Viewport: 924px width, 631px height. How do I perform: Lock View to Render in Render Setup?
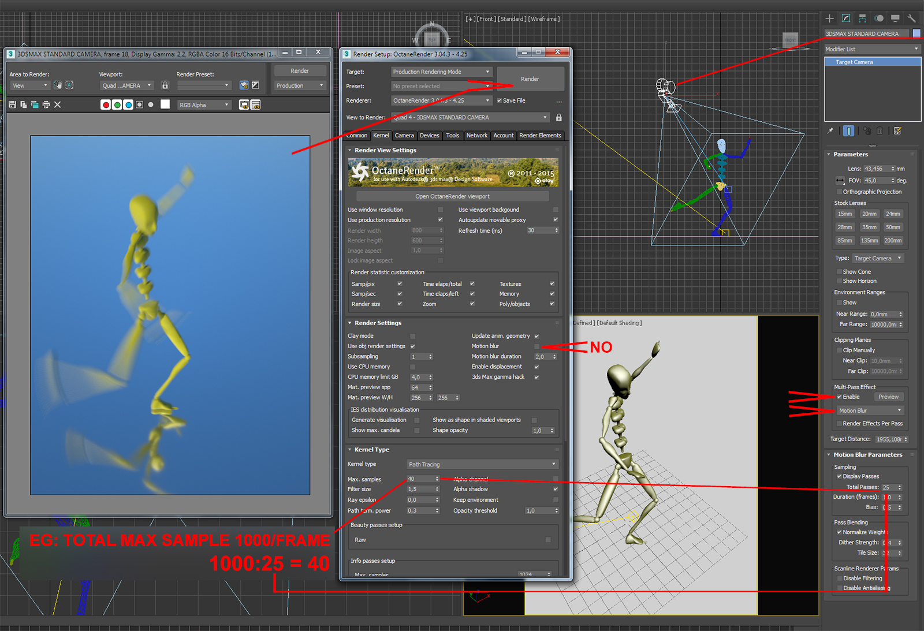coord(559,118)
